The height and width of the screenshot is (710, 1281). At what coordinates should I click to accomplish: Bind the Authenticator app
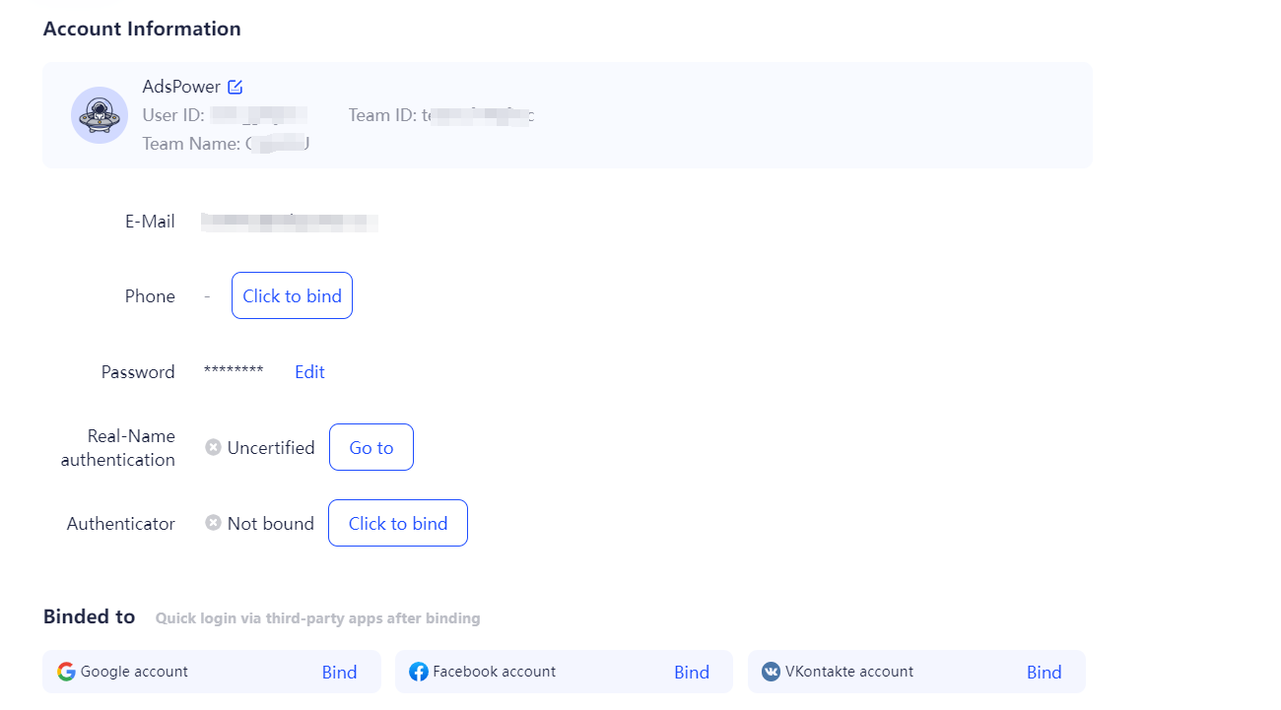pyautogui.click(x=397, y=523)
